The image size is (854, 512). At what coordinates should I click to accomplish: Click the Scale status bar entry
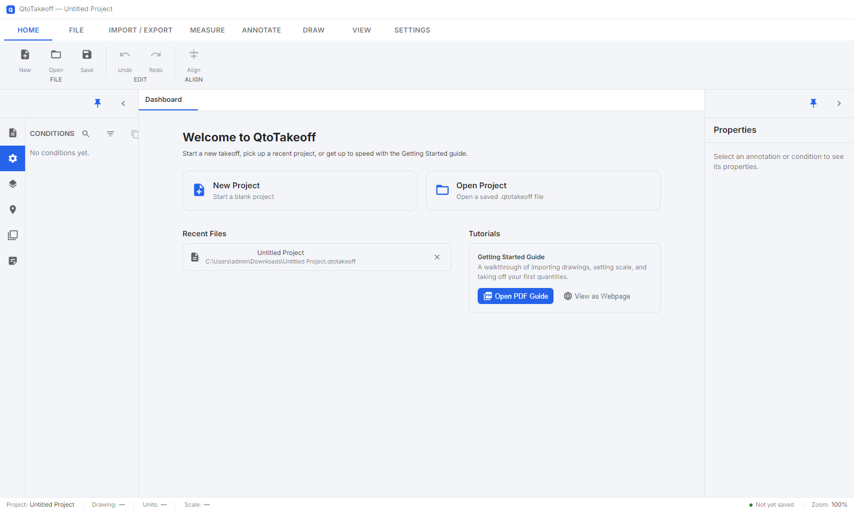197,505
